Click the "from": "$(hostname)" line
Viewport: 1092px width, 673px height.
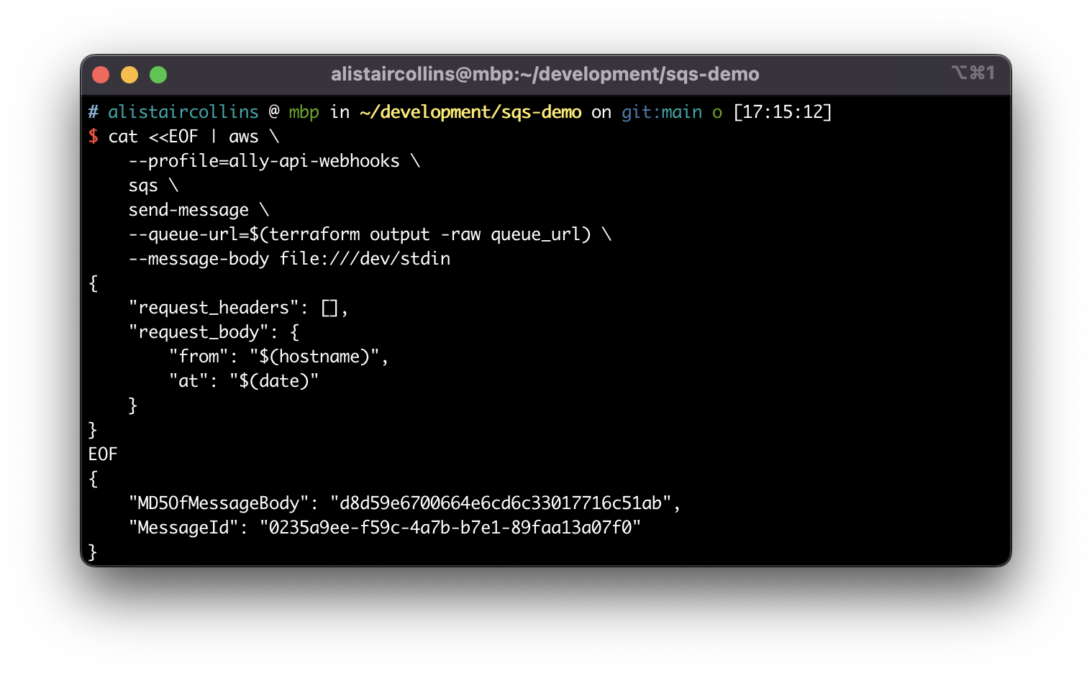(x=278, y=357)
